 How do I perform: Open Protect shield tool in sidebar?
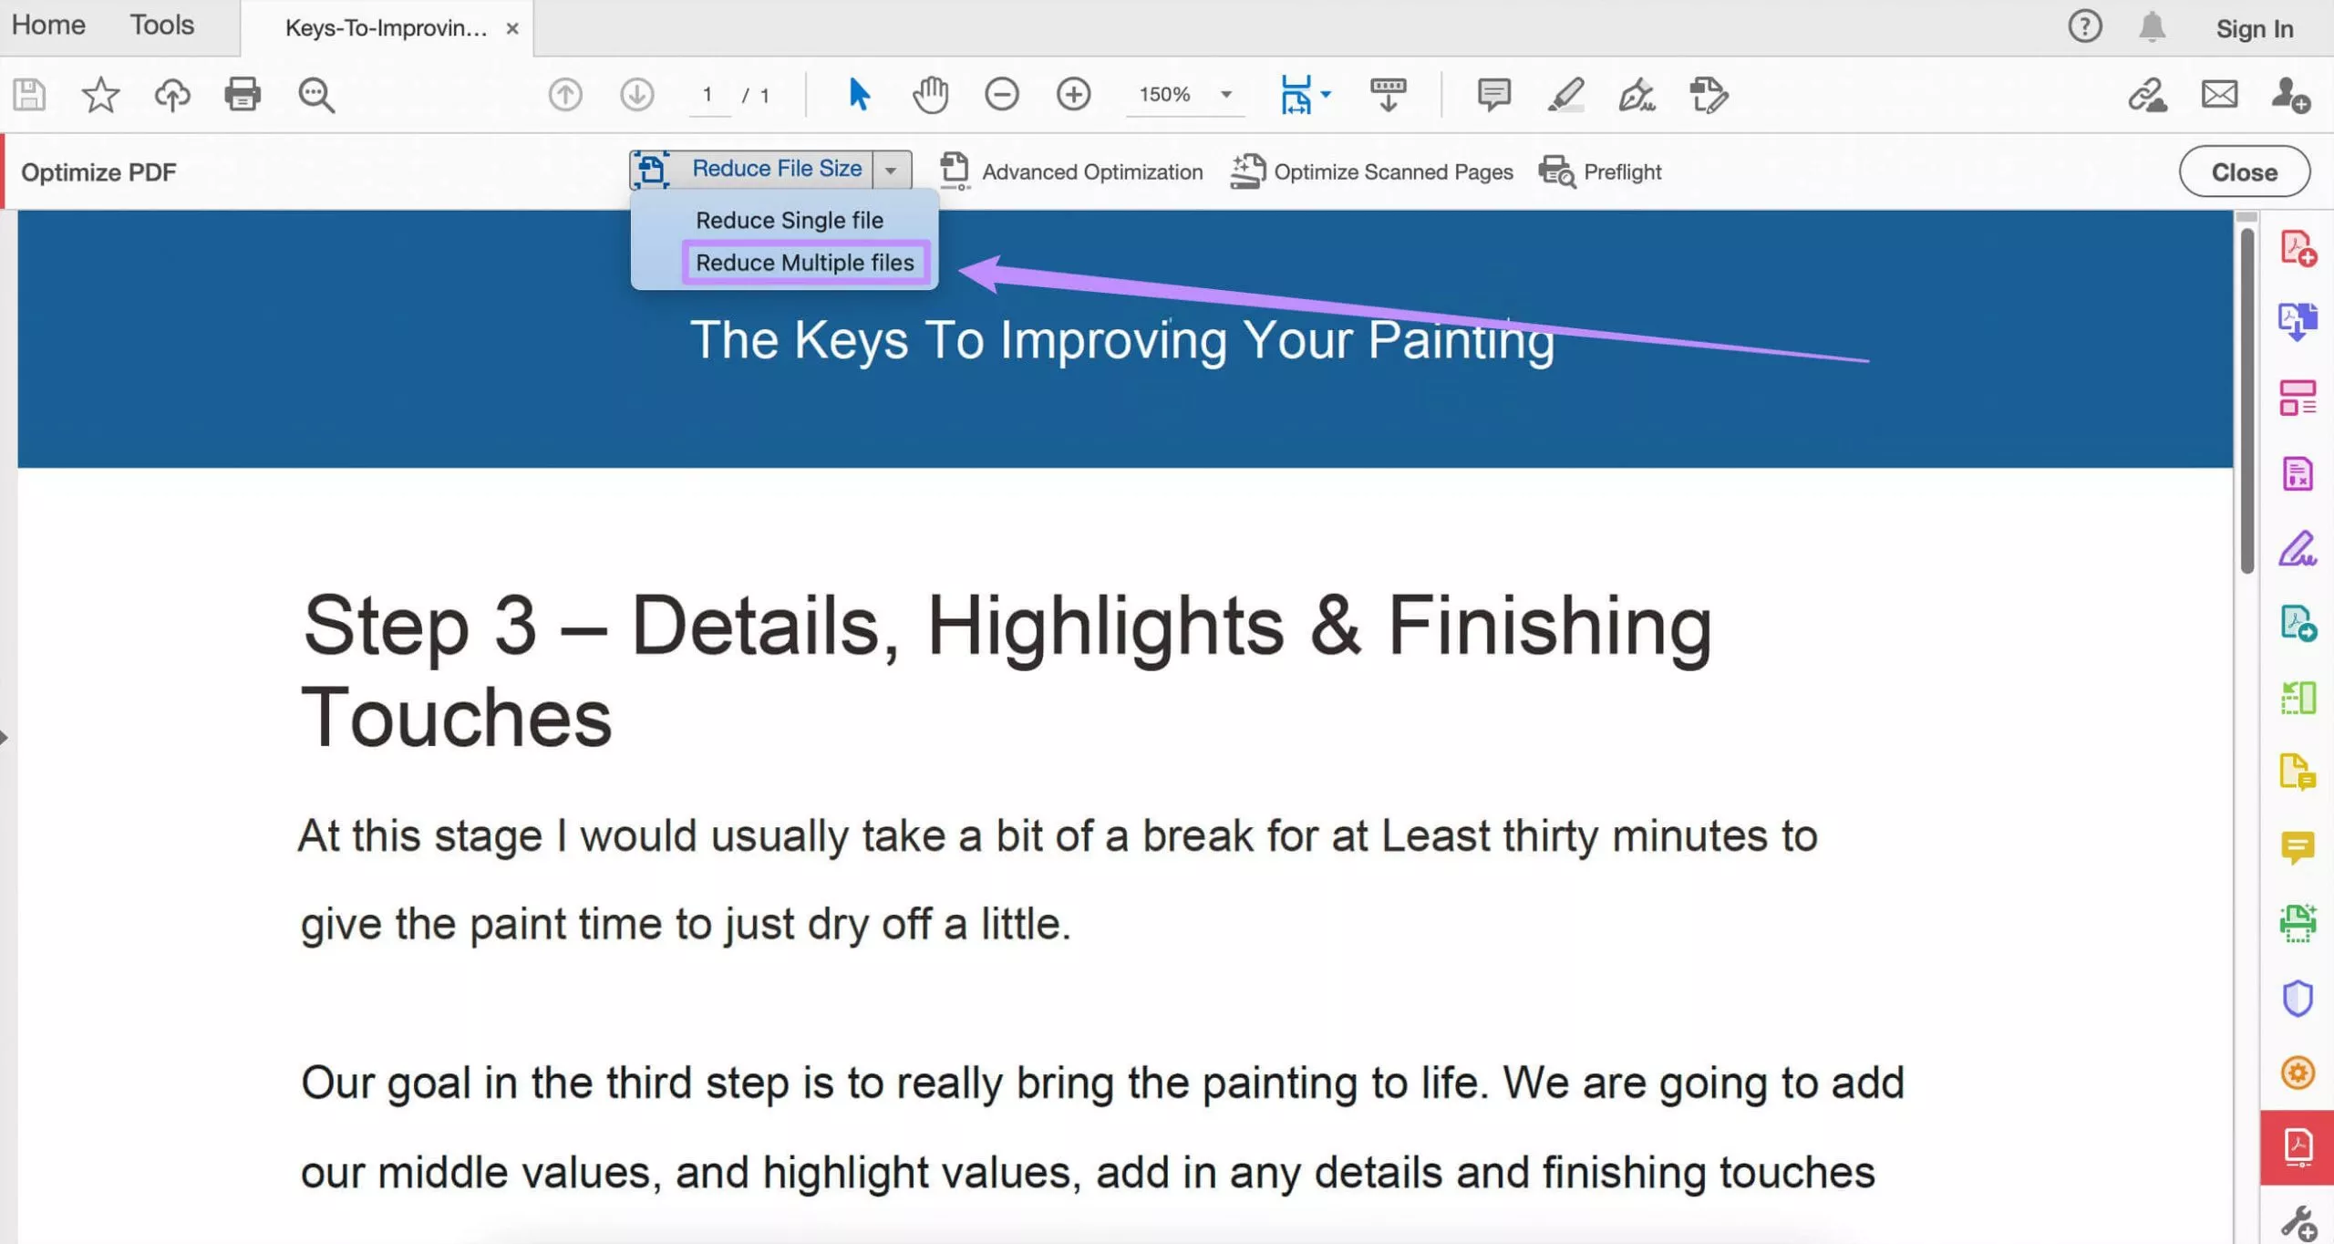[x=2298, y=998]
